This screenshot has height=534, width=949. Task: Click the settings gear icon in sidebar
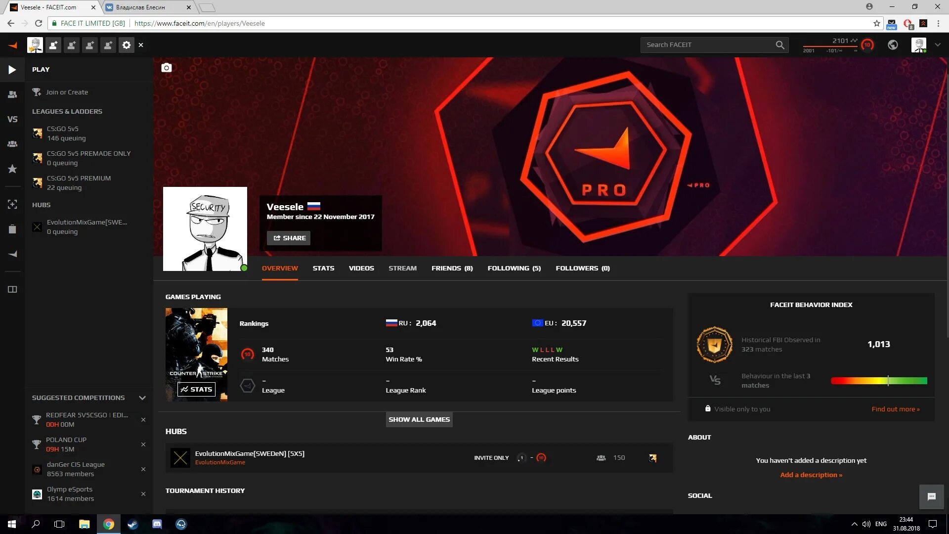coord(127,44)
